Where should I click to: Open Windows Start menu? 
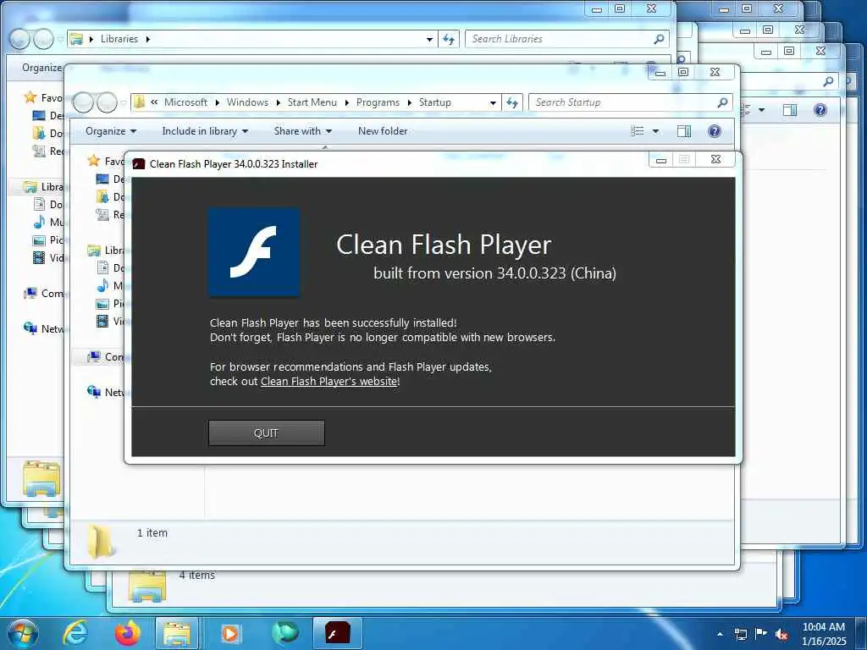[x=22, y=634]
